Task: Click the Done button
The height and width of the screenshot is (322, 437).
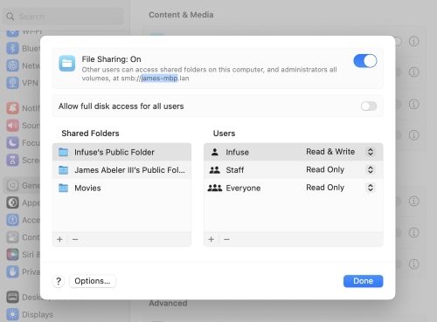Action: coord(363,281)
